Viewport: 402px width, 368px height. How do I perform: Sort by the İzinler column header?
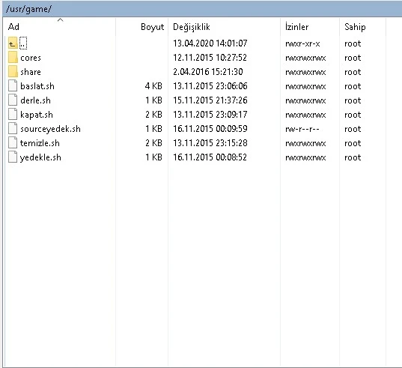pos(310,27)
